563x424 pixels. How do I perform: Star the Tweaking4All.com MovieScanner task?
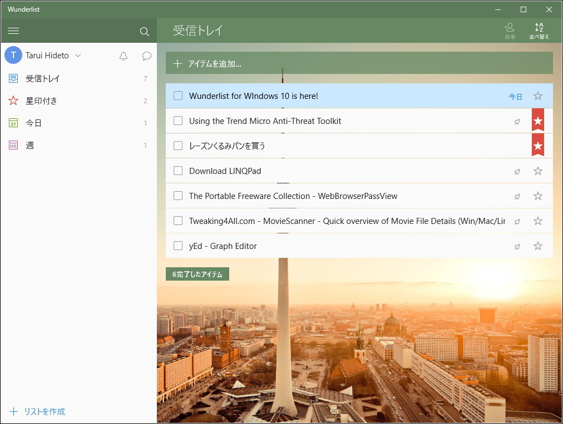pyautogui.click(x=537, y=221)
